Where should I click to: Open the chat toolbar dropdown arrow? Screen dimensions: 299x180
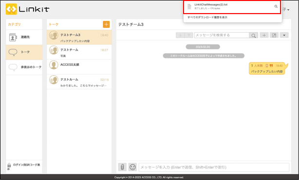click(x=284, y=35)
